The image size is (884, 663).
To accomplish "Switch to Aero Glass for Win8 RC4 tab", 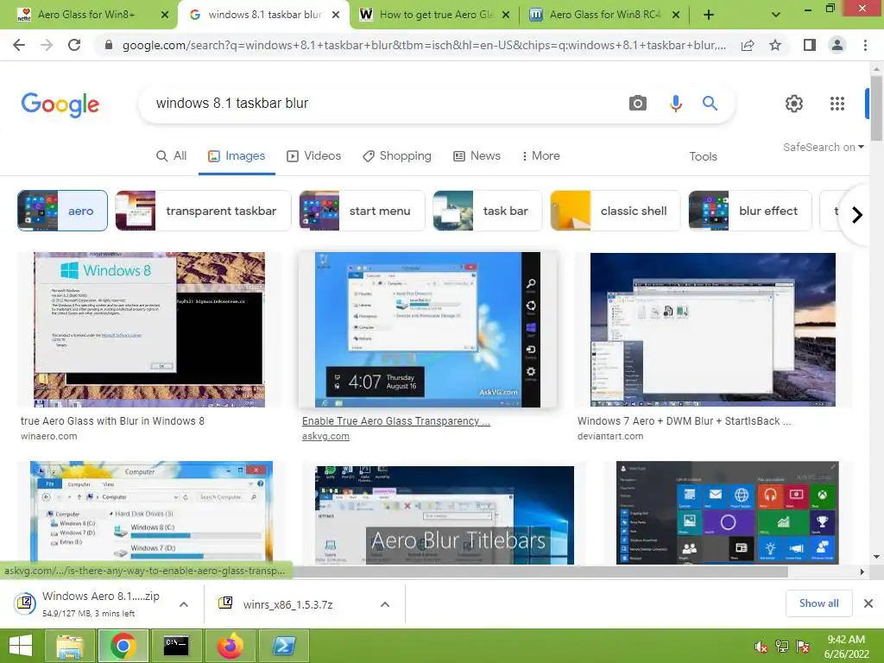I will tap(604, 15).
